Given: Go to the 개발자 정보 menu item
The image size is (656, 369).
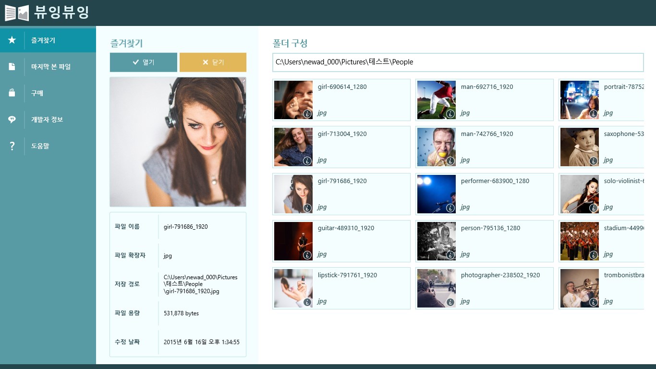Looking at the screenshot, I should pos(47,120).
